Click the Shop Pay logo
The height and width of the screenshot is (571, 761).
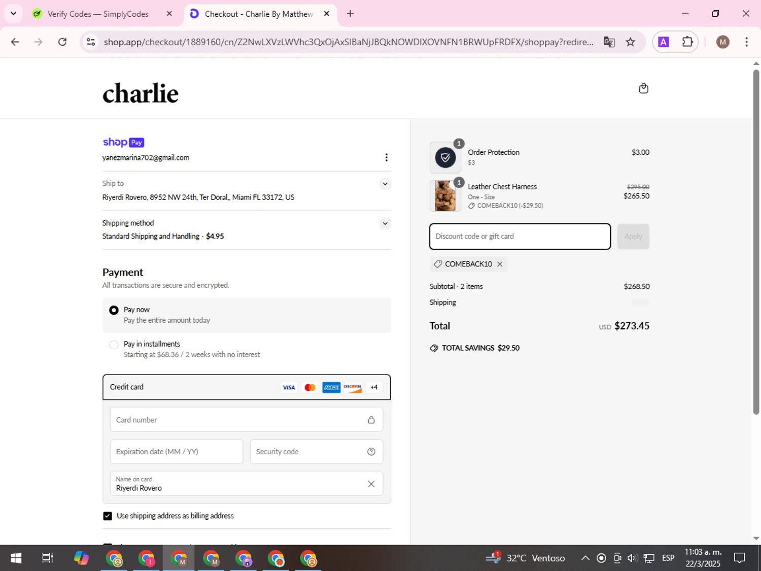pos(123,142)
